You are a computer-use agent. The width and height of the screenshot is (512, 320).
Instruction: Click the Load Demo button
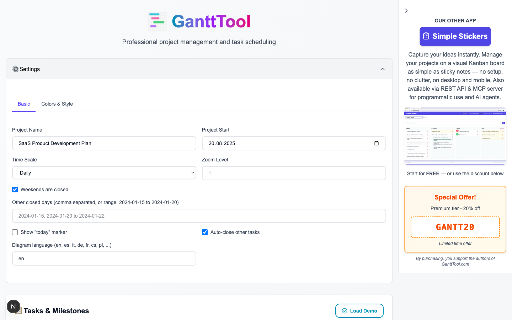[x=359, y=311]
